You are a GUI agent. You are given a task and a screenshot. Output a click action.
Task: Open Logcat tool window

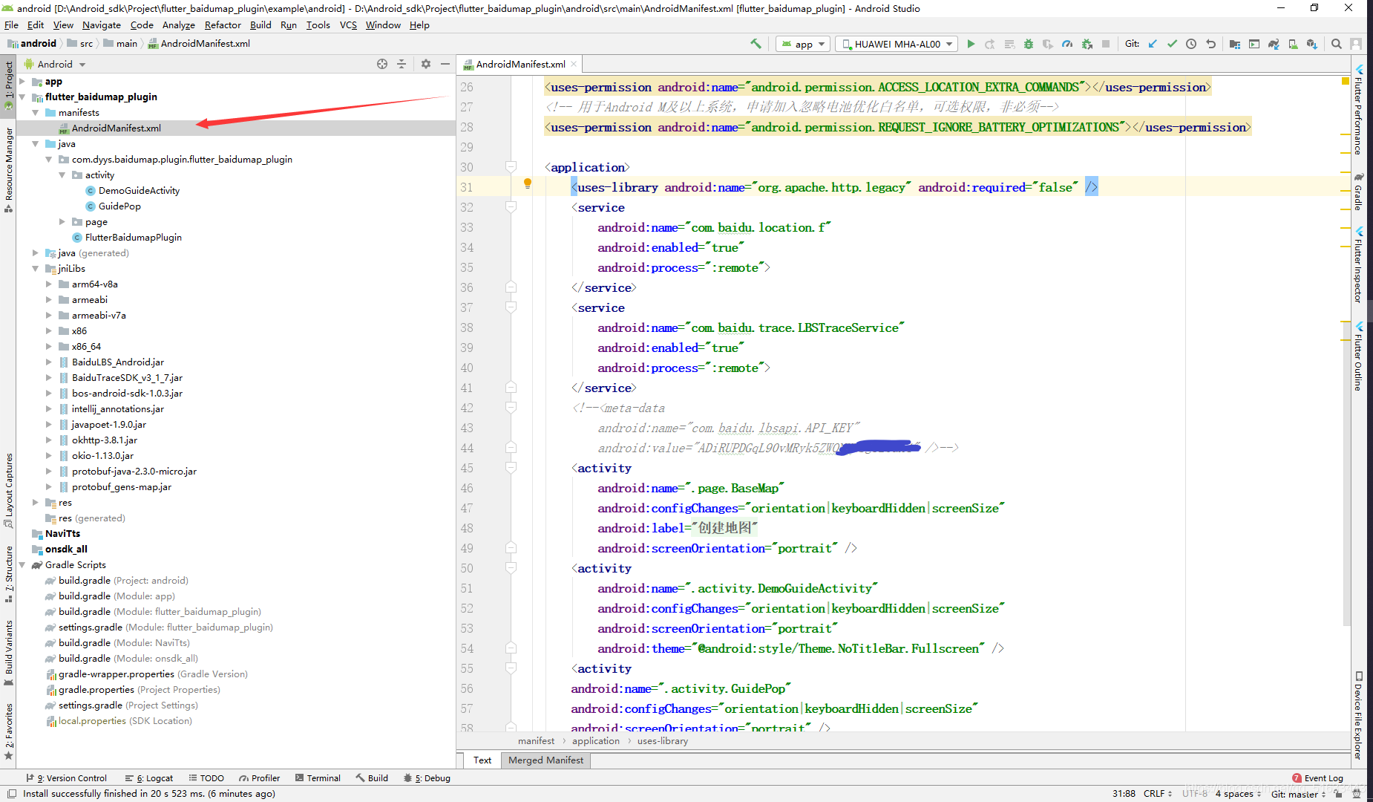coord(149,777)
